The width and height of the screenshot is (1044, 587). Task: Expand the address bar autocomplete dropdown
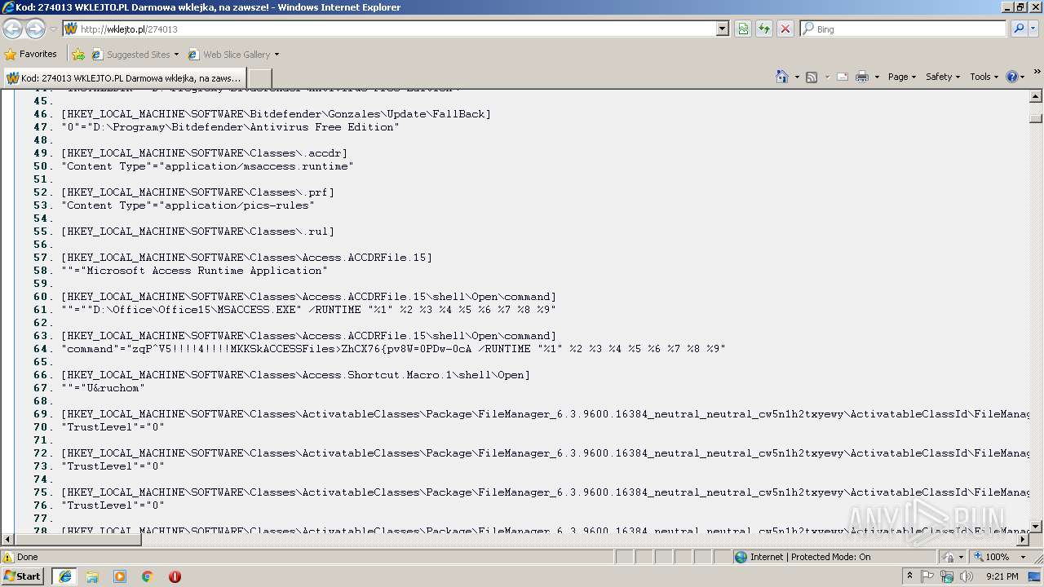coord(723,29)
